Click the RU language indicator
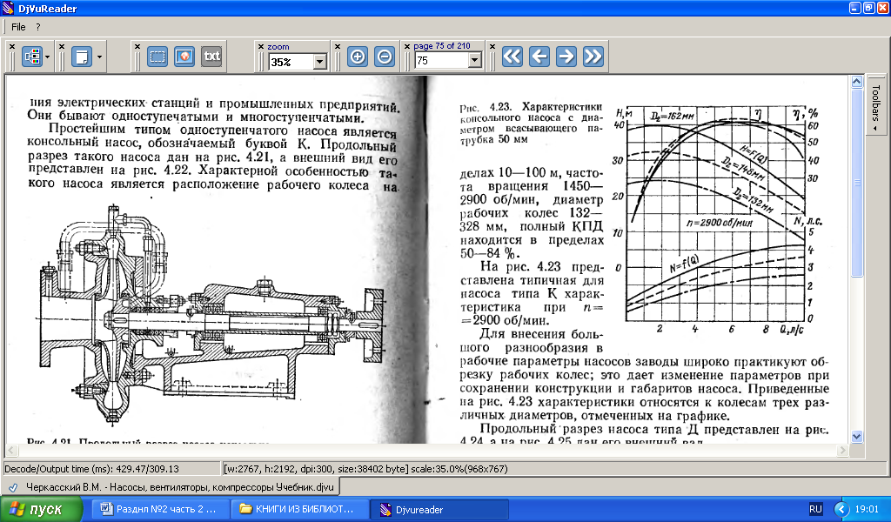891x522 pixels. [x=815, y=510]
